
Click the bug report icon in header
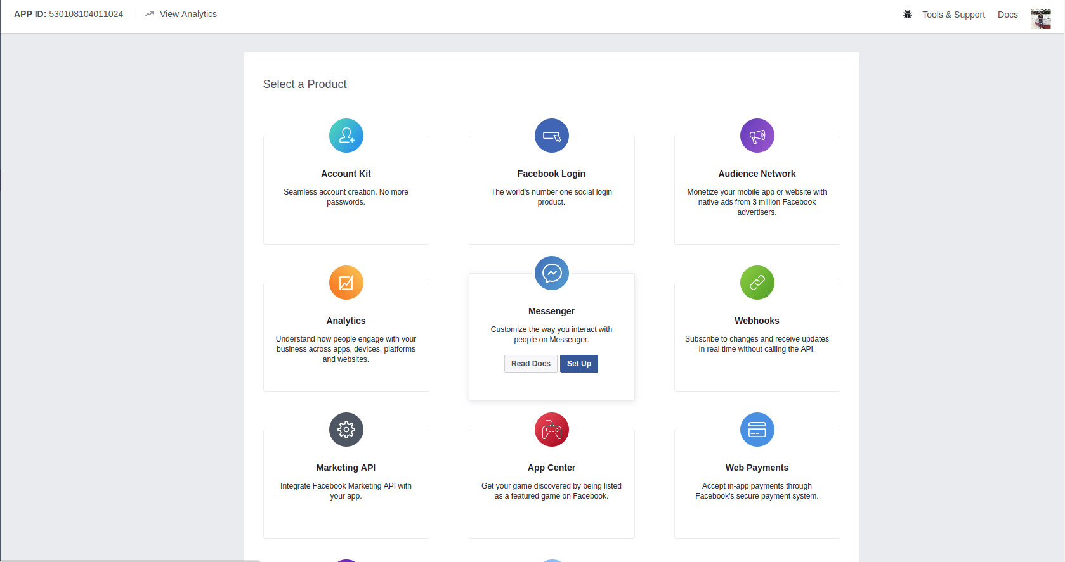point(908,14)
